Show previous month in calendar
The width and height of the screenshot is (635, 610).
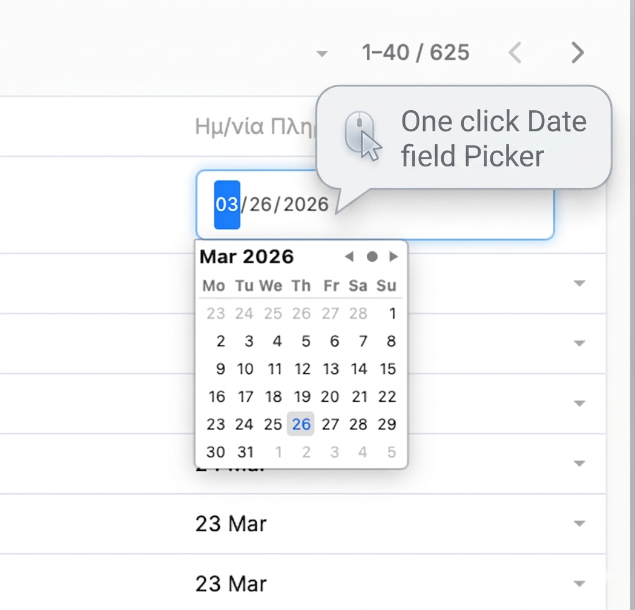point(349,257)
